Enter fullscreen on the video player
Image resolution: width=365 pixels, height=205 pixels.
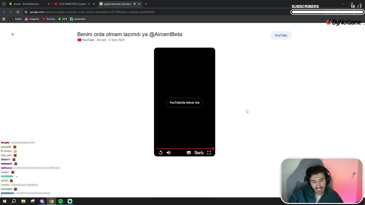pos(209,153)
